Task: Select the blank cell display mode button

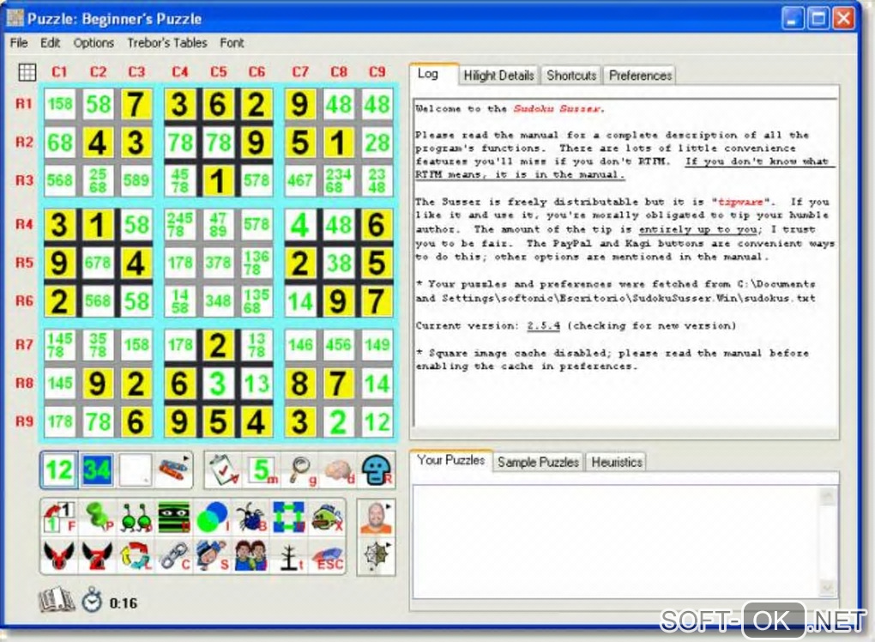Action: pyautogui.click(x=135, y=470)
